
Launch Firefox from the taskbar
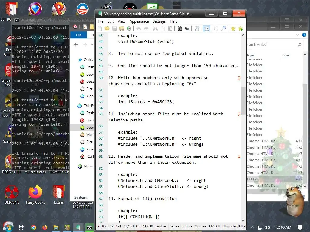tap(45, 227)
